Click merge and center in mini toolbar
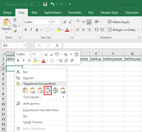The width and height of the screenshot is (142, 132). tap(76, 55)
